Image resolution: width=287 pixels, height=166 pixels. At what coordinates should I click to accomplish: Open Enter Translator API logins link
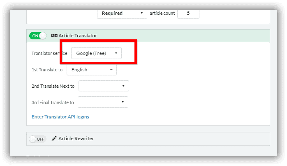60,117
